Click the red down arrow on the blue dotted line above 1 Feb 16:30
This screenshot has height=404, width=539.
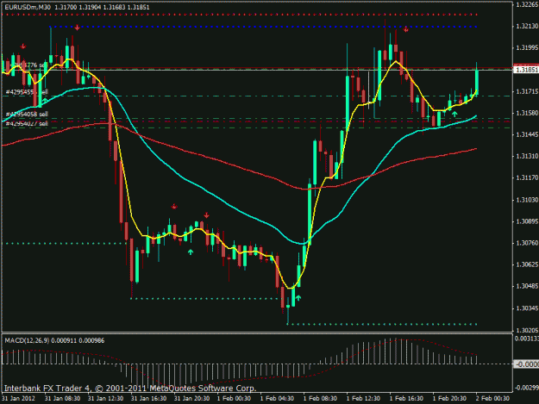point(406,29)
